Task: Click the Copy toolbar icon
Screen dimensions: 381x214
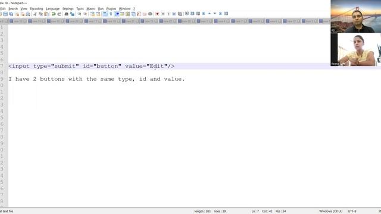Action: [x=40, y=14]
